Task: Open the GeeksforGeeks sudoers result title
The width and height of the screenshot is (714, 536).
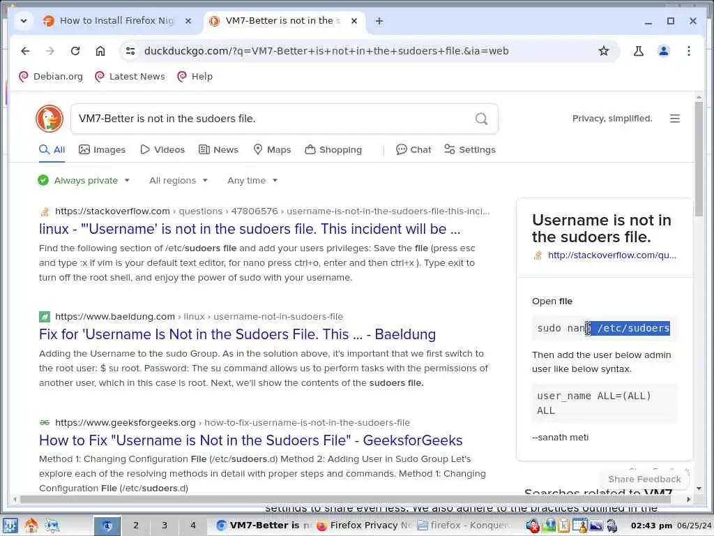Action: click(x=251, y=440)
